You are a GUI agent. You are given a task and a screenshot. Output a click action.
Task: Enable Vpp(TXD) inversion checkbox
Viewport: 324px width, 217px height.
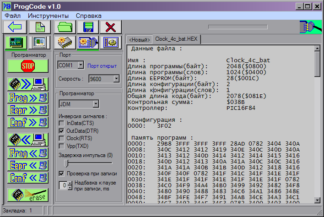click(x=61, y=146)
